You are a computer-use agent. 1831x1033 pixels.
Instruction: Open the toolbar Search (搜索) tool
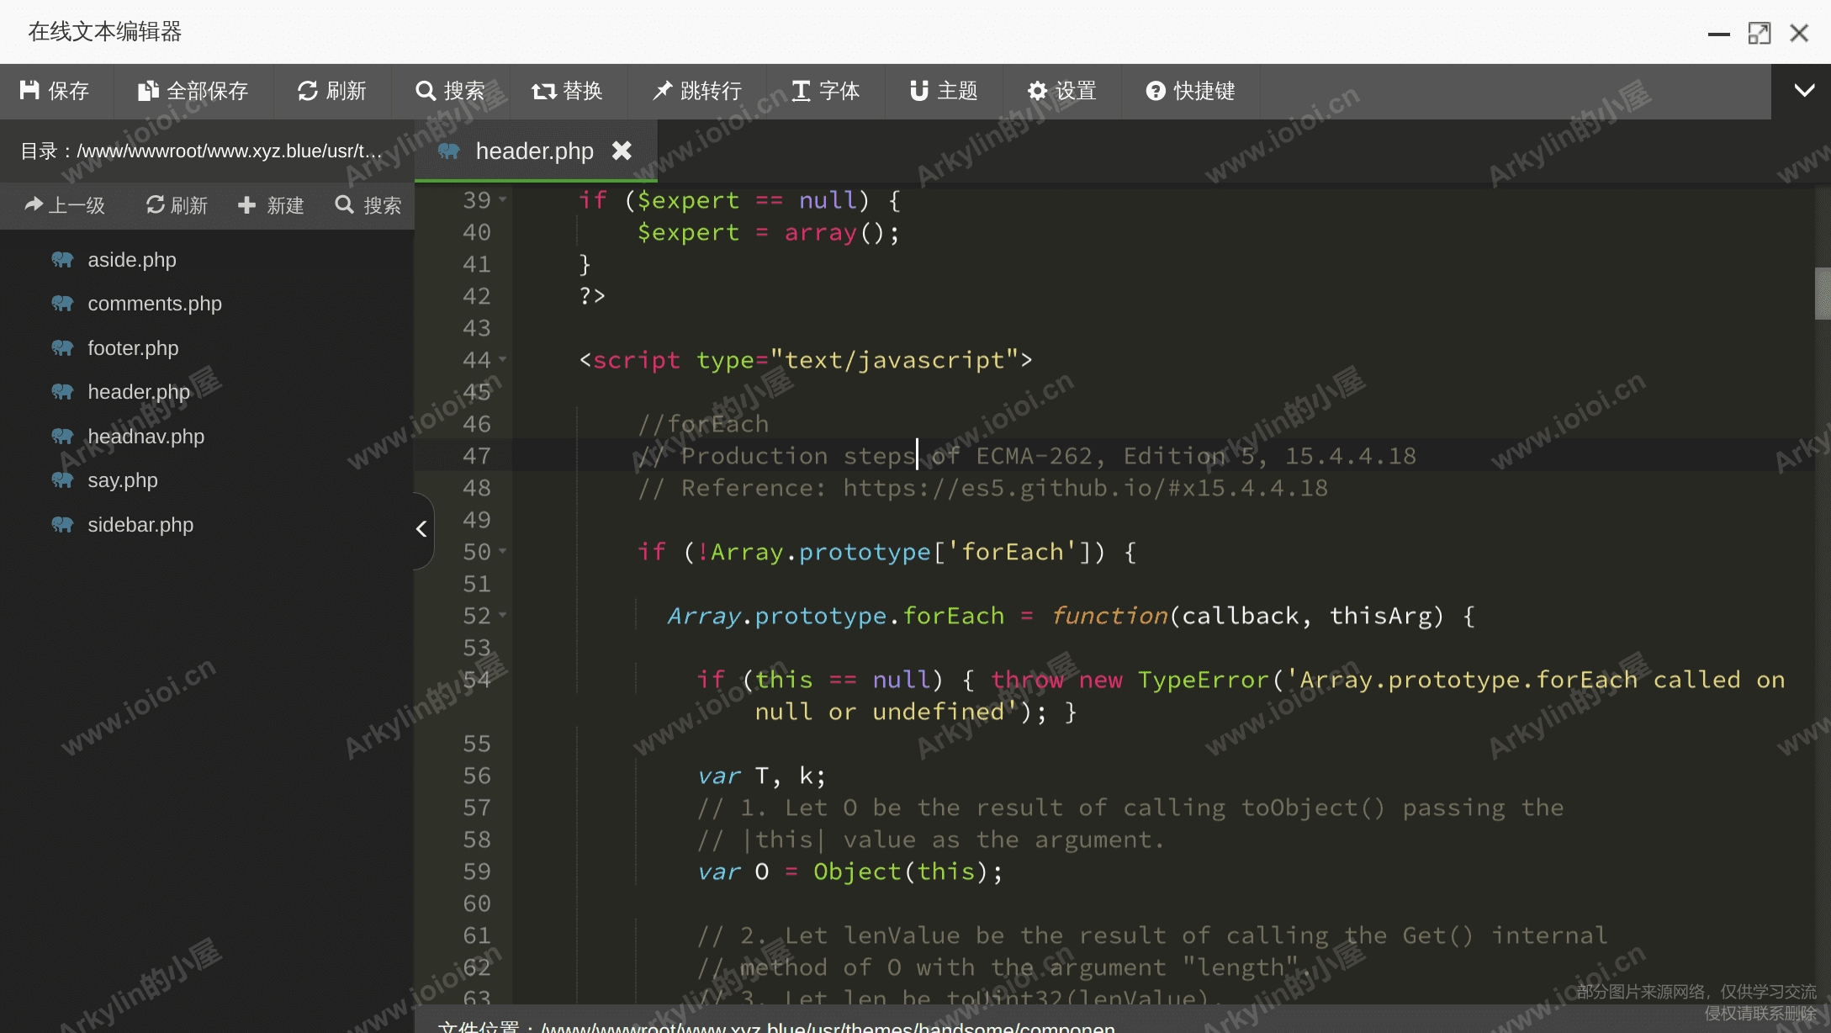451,91
